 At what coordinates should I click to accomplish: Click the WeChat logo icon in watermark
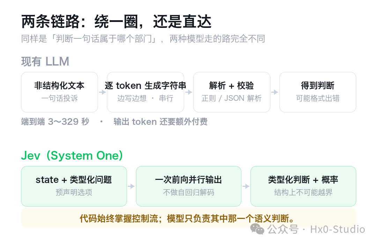click(257, 229)
